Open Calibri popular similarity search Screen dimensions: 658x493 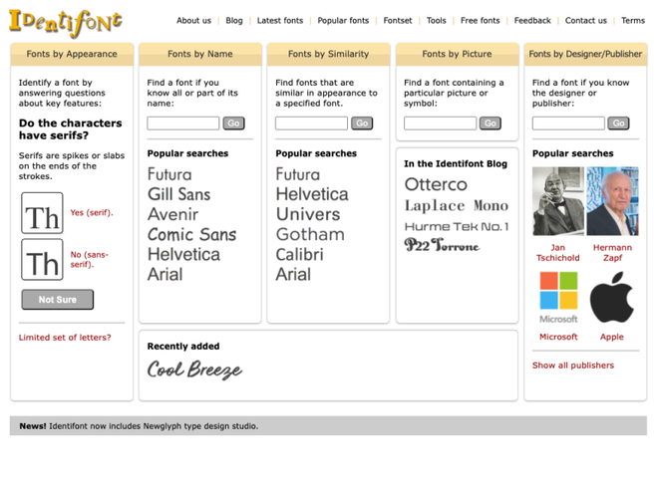(x=300, y=254)
